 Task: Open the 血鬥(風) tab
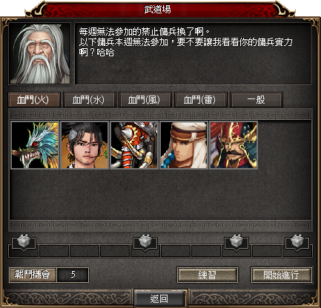coord(145,100)
